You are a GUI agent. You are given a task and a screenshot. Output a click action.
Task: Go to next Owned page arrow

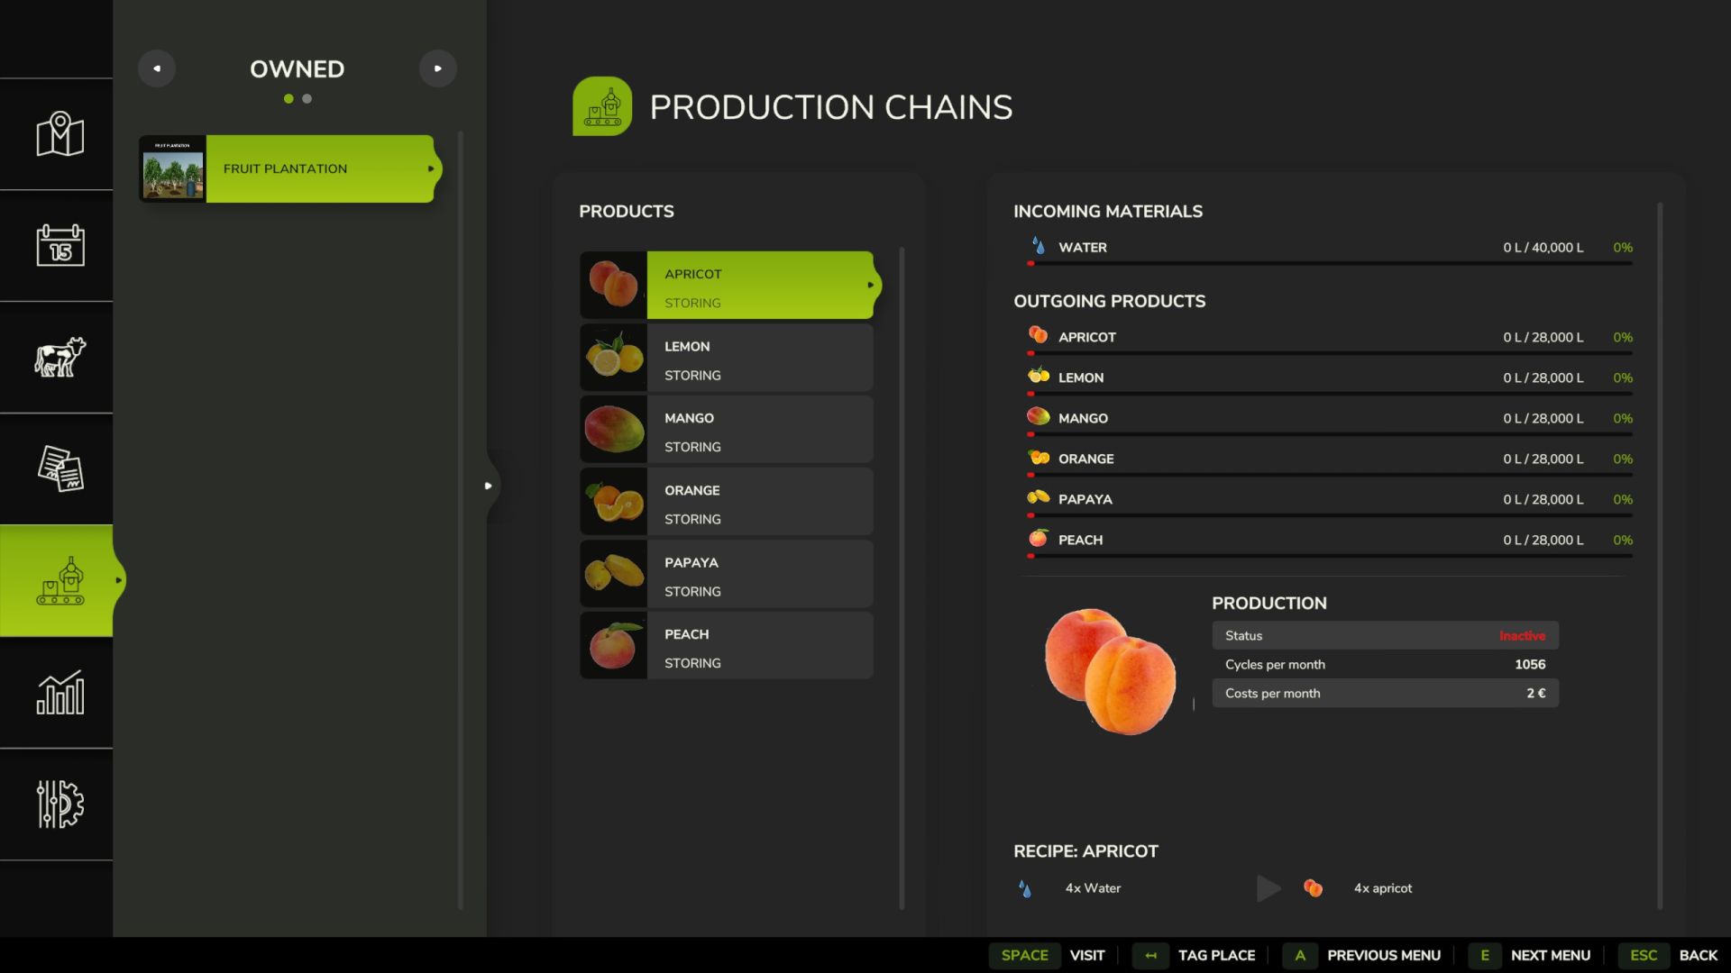438,68
